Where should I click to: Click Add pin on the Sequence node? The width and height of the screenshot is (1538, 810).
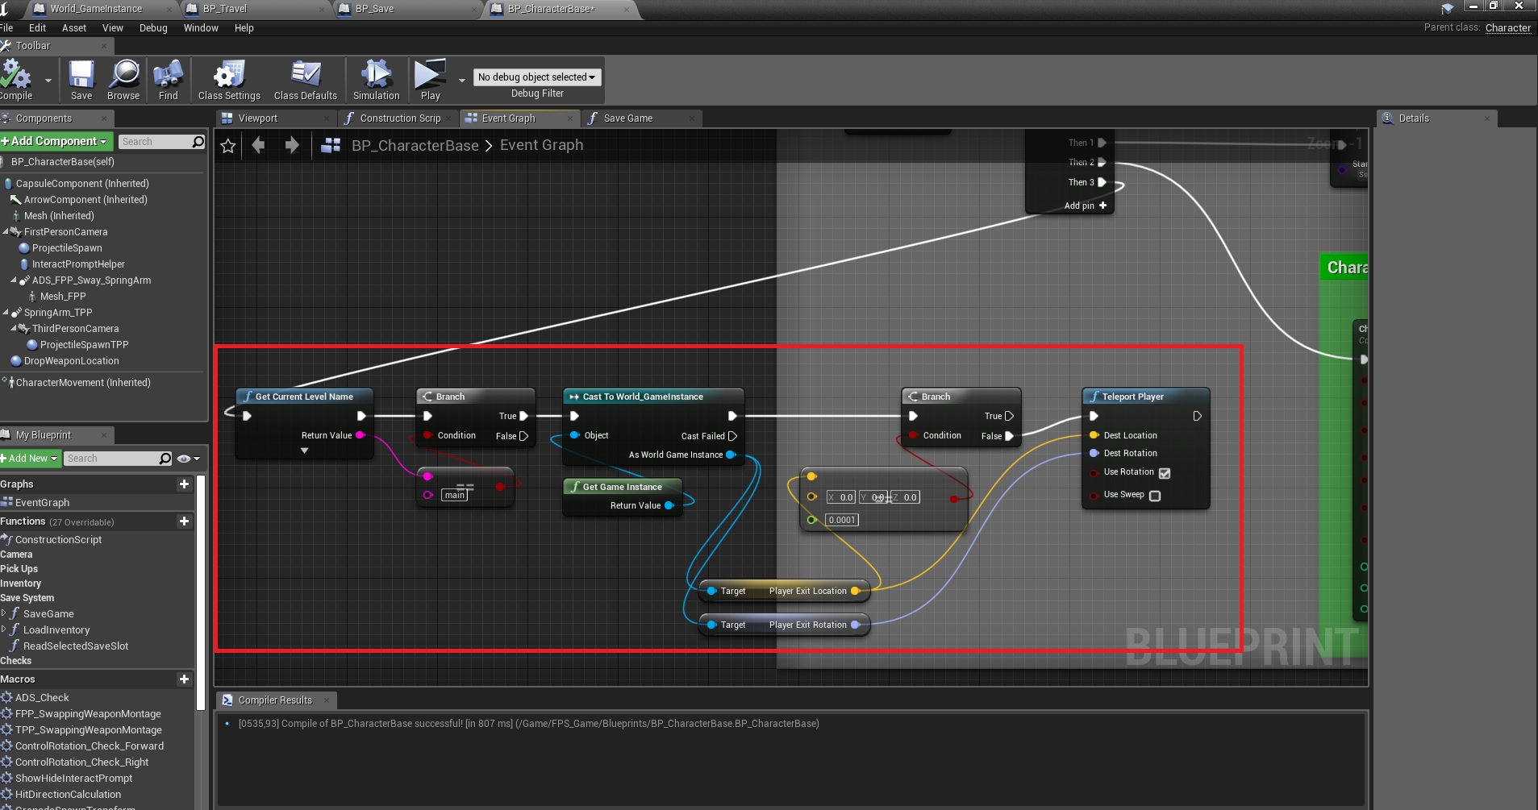(x=1086, y=206)
